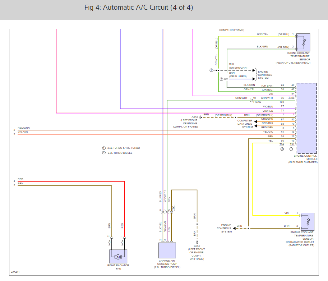
Task: Click the T8O connector label above pump
Action: 174,208
